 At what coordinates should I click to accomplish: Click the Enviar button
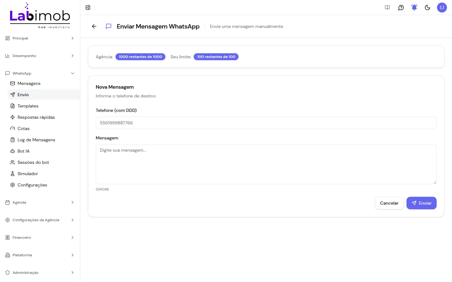(421, 203)
